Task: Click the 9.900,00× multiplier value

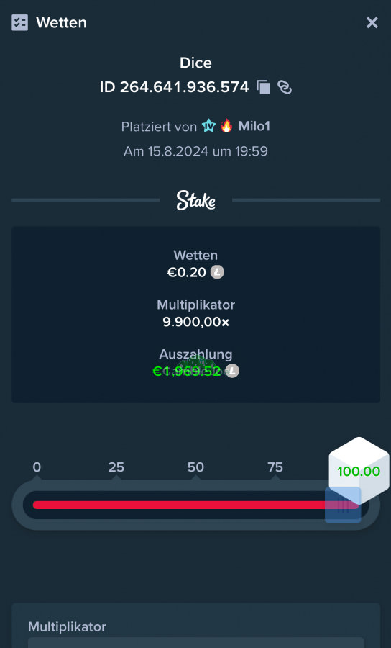Action: tap(196, 322)
